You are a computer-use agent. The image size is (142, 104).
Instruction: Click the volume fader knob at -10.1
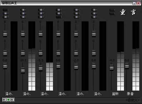[x=23, y=70]
